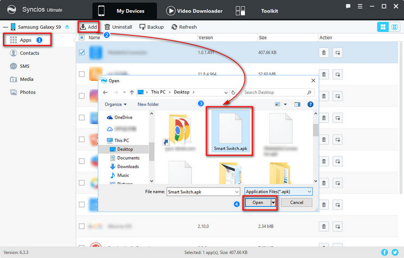The image size is (404, 258).
Task: Switch to thumbnail view icon
Action: click(x=394, y=27)
